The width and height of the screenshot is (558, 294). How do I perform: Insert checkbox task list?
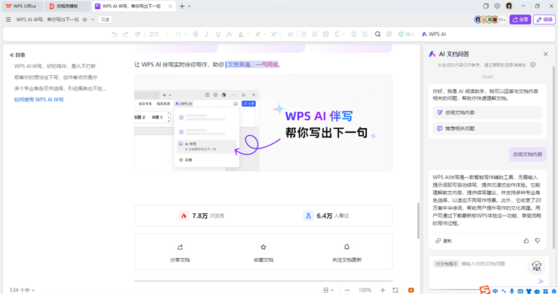(326, 34)
